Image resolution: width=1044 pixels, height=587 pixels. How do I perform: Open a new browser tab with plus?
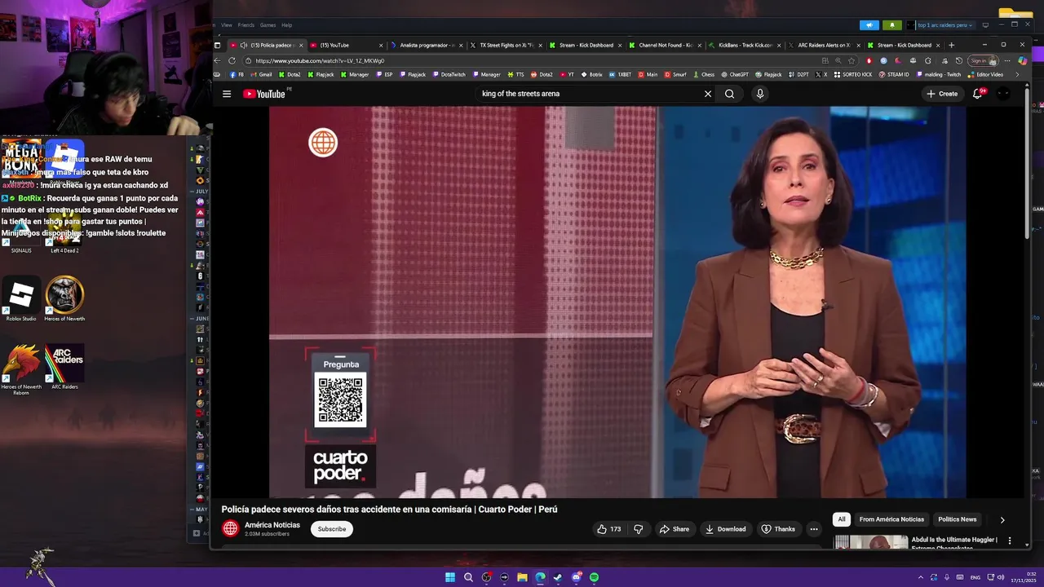point(951,46)
